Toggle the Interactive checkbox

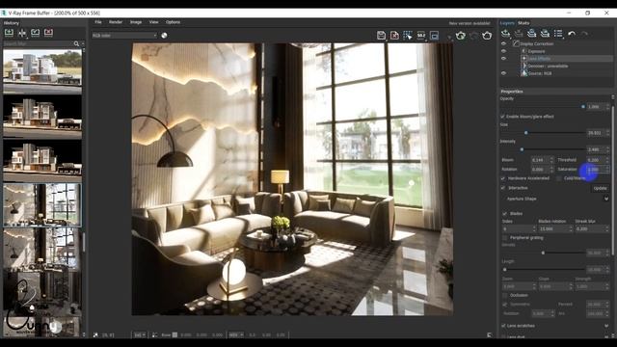[x=503, y=188]
